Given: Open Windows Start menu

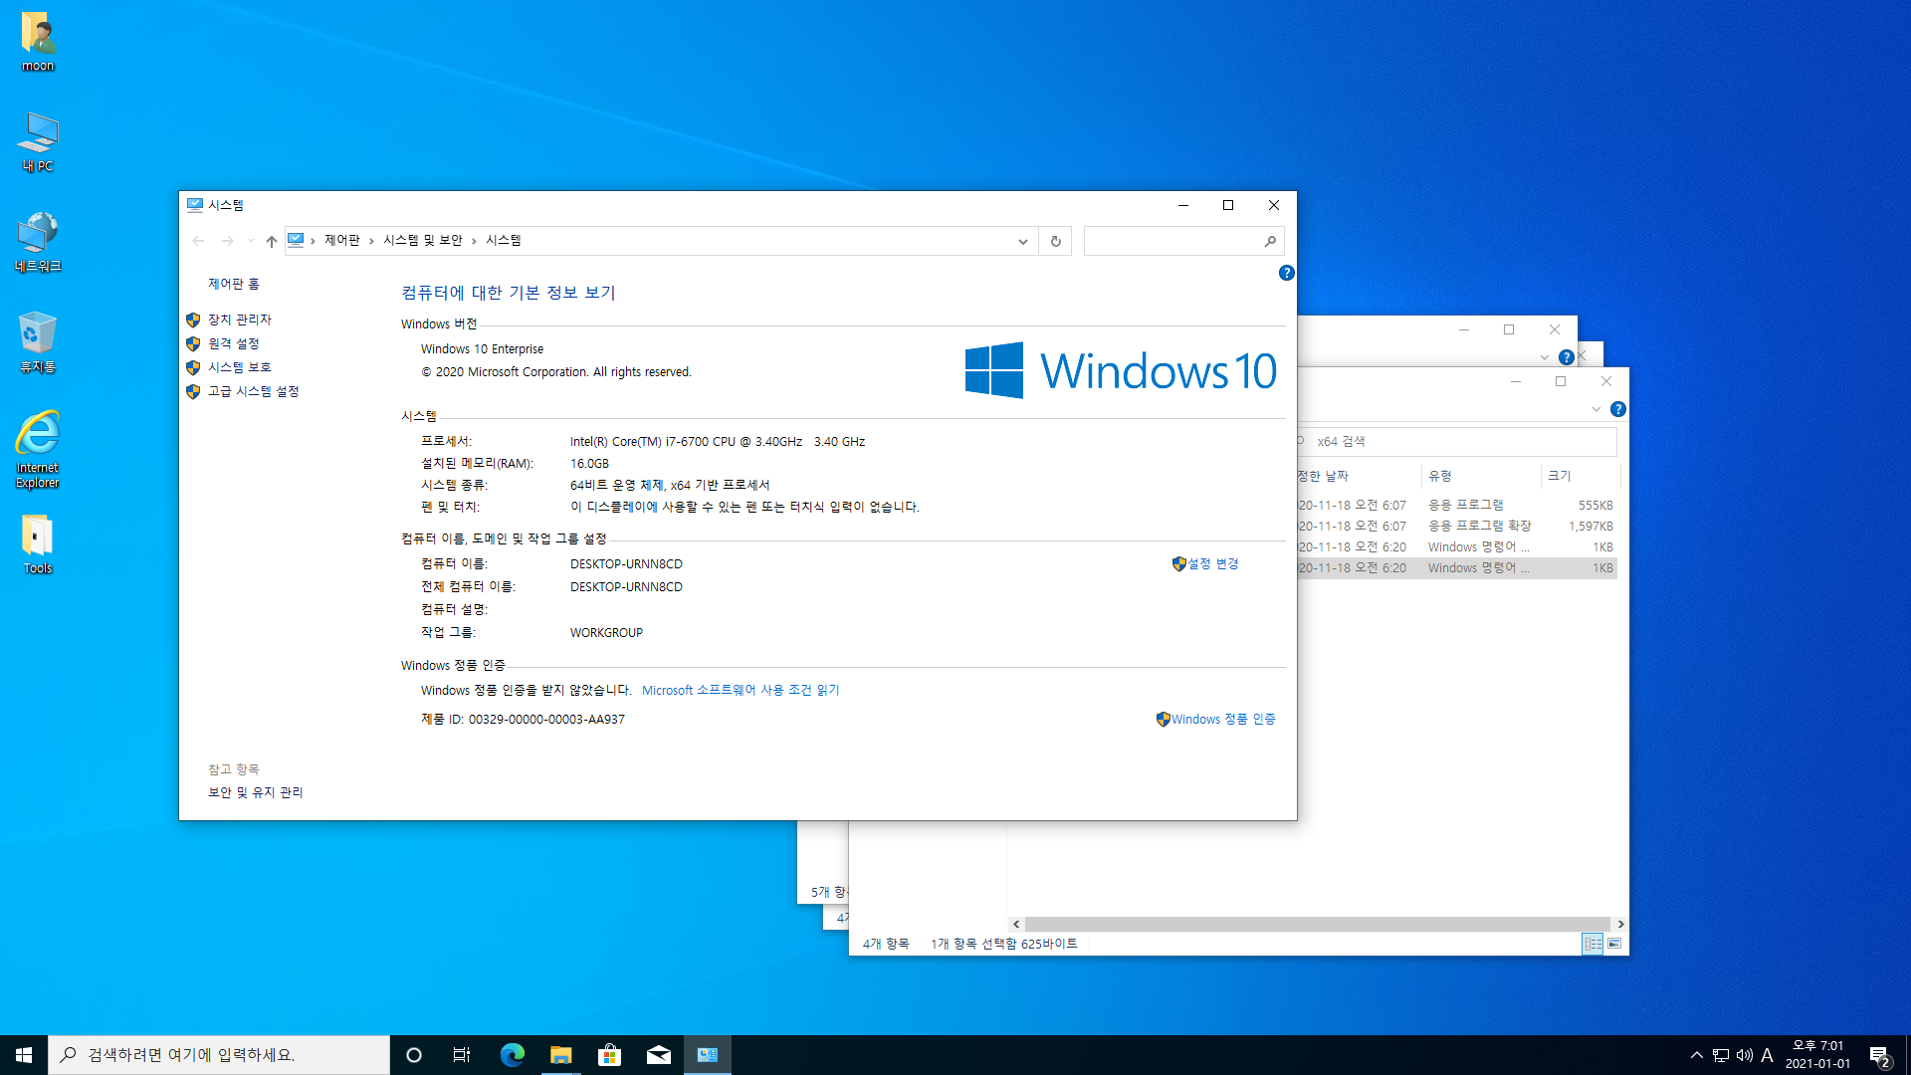Looking at the screenshot, I should [24, 1055].
